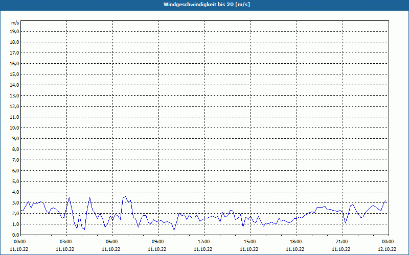Click the '7,0' y-axis tick label
The width and height of the screenshot is (409, 255).
tap(16, 160)
